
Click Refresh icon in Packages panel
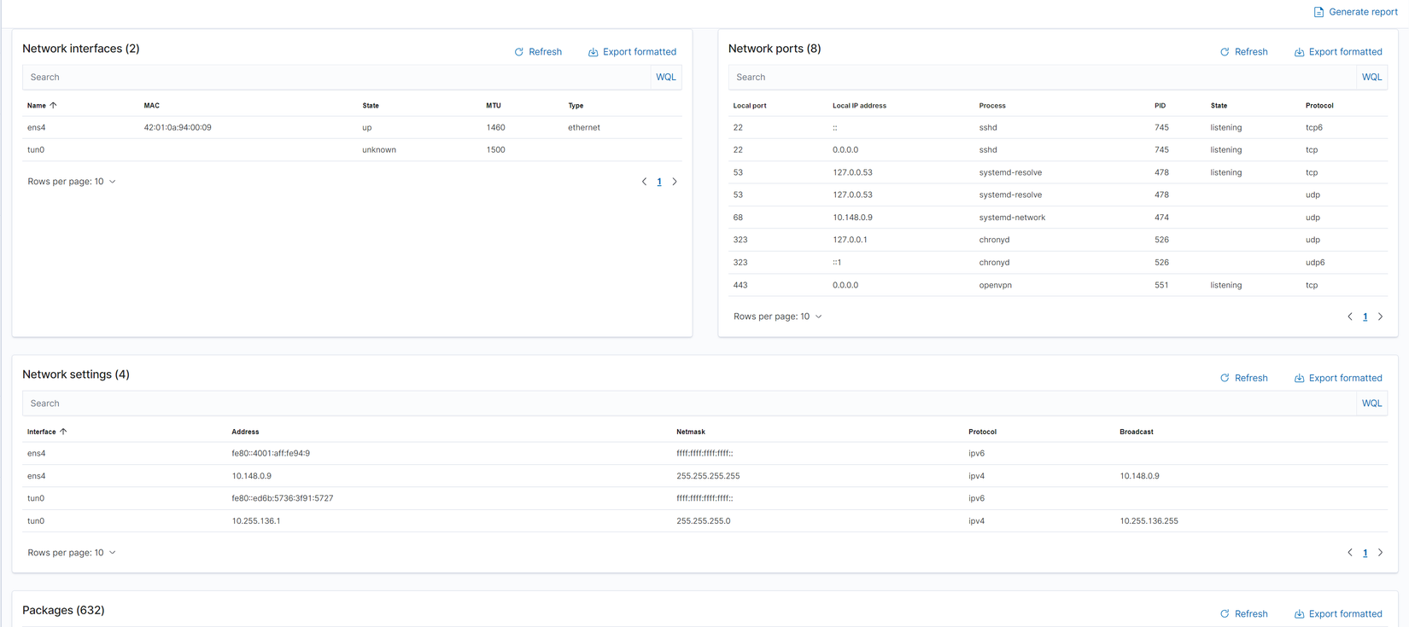pyautogui.click(x=1225, y=614)
